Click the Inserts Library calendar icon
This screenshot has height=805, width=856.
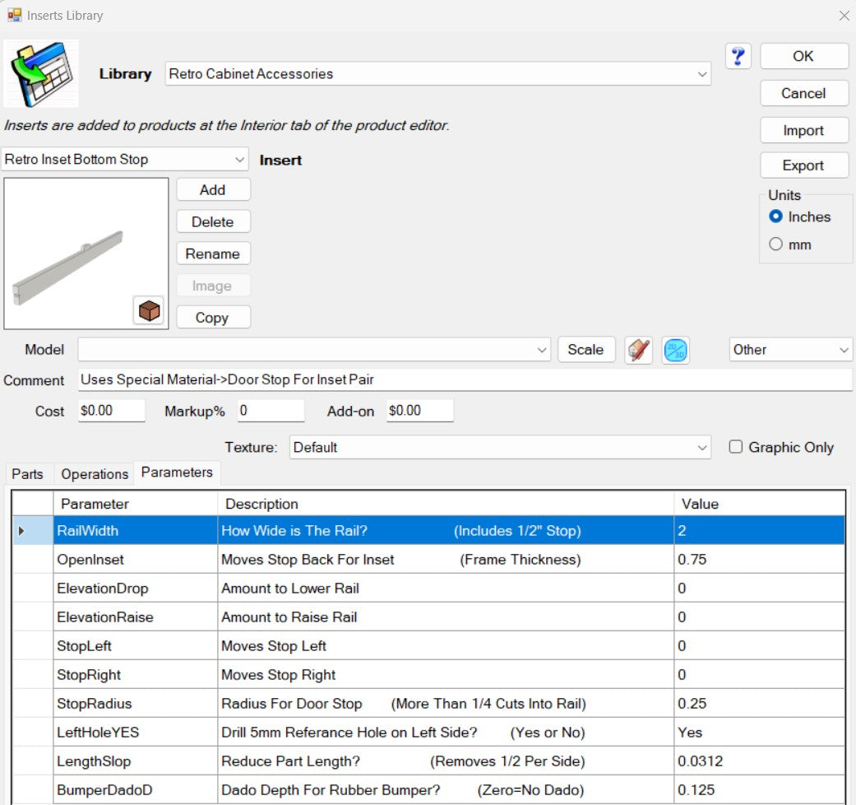point(41,73)
